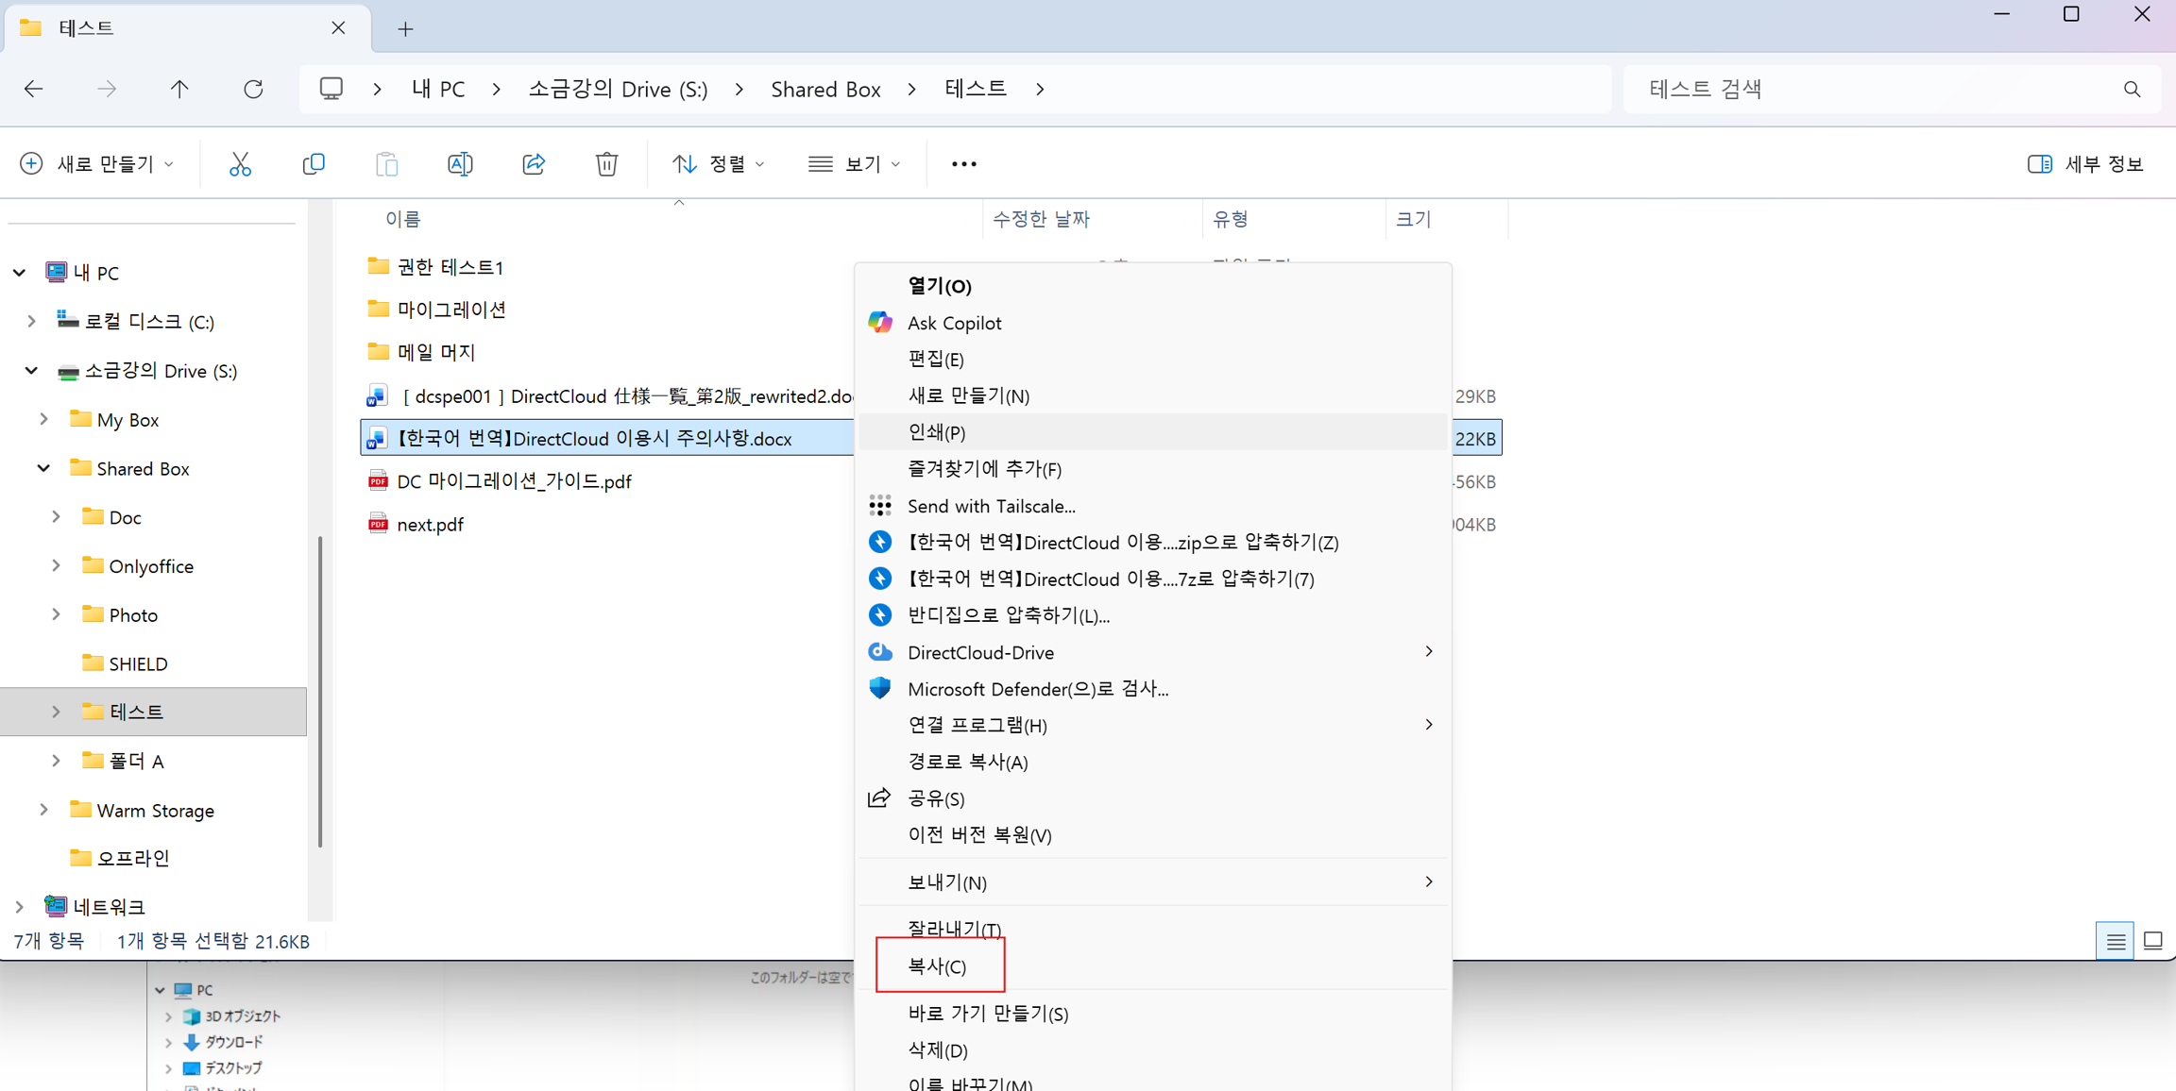Click the Delete trash icon in toolbar
Image resolution: width=2176 pixels, height=1091 pixels.
[606, 164]
